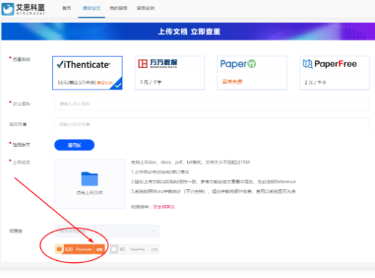375x278 pixels.
Task: Open the coupon selection dropdown
Action: (x=107, y=231)
